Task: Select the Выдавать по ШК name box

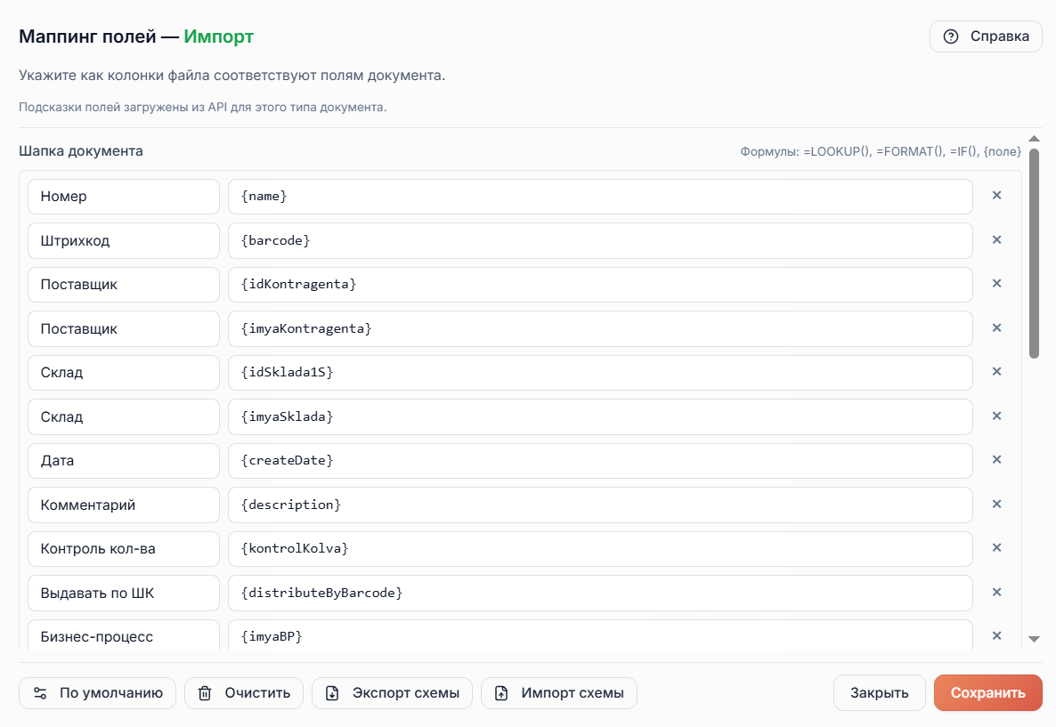Action: 123,593
